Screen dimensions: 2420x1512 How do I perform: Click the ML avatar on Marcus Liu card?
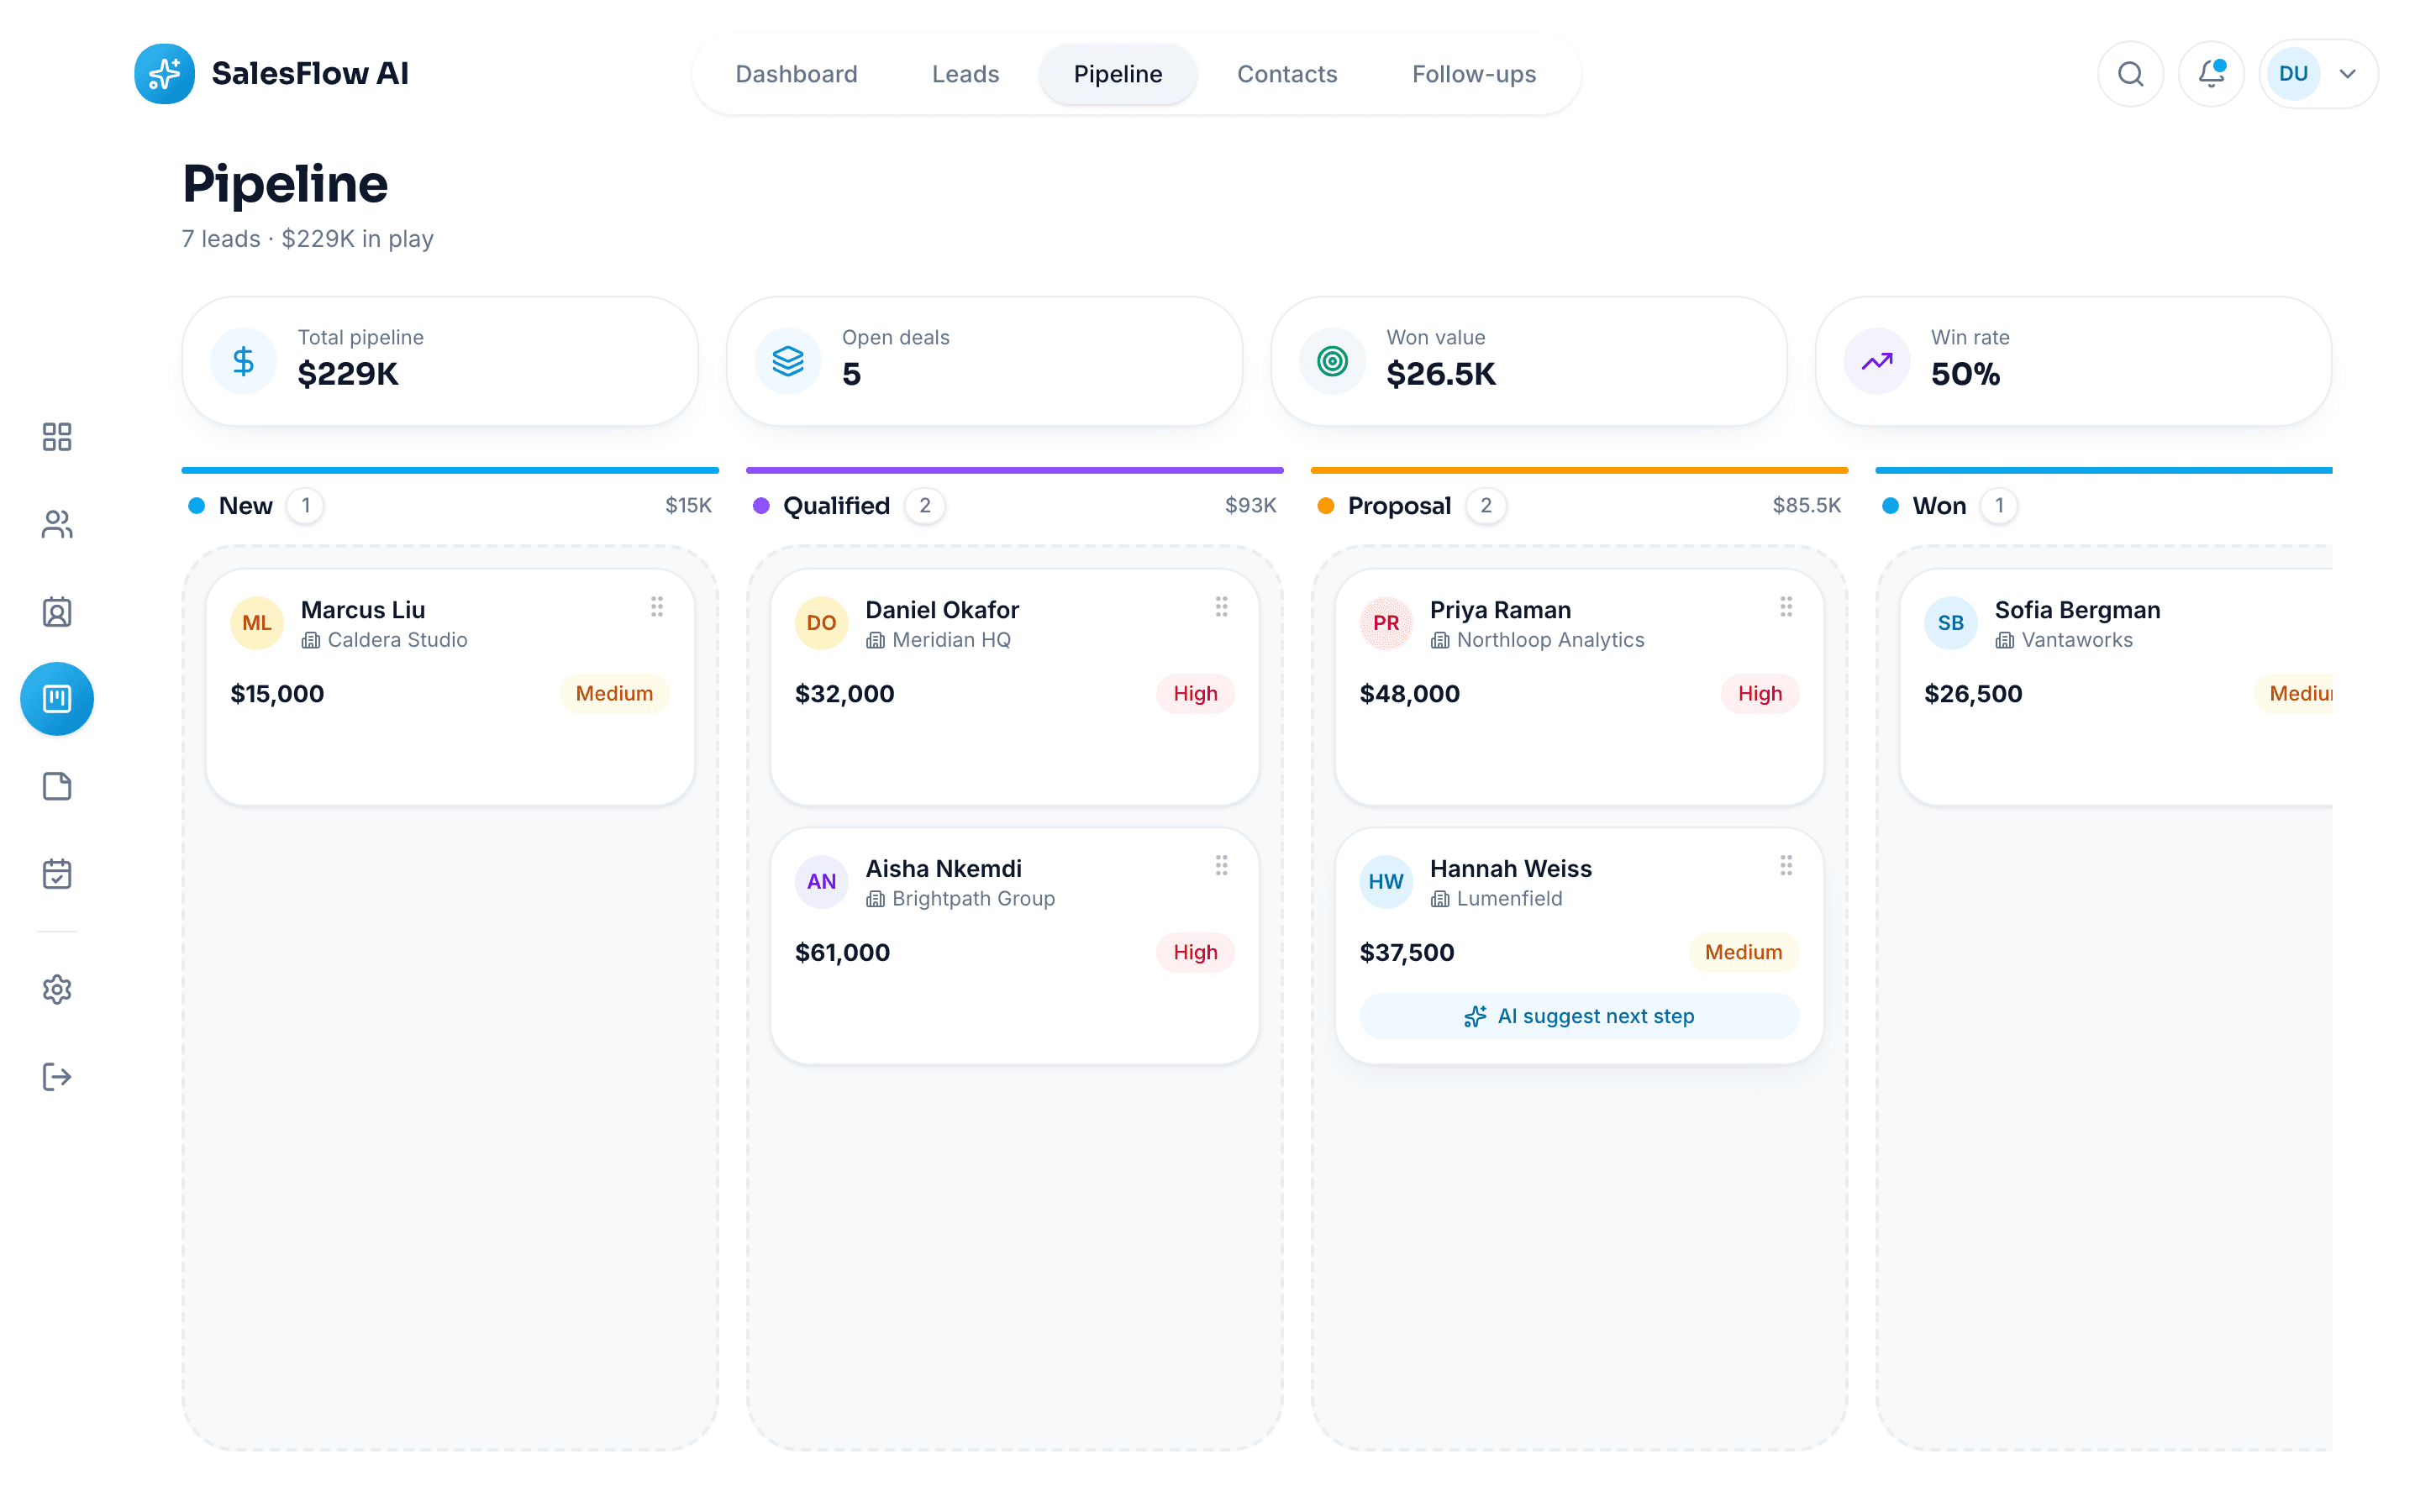[x=257, y=623]
